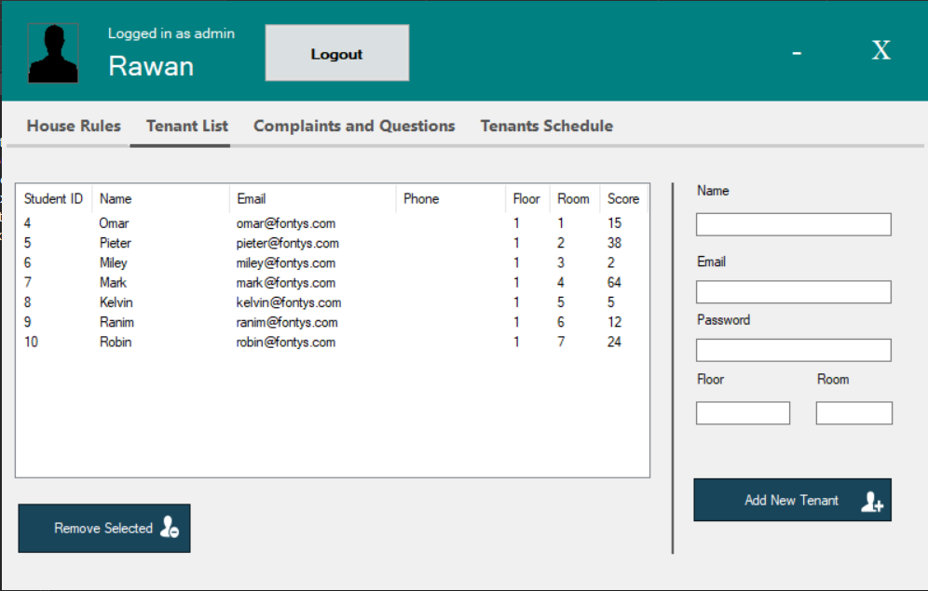Select tenant Omar in the list

(x=332, y=223)
